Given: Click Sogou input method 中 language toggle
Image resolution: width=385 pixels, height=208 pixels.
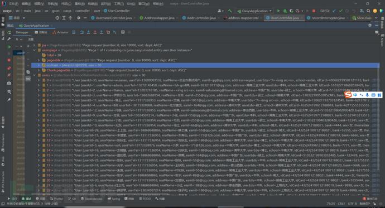Looking at the screenshot, I should 355,95.
